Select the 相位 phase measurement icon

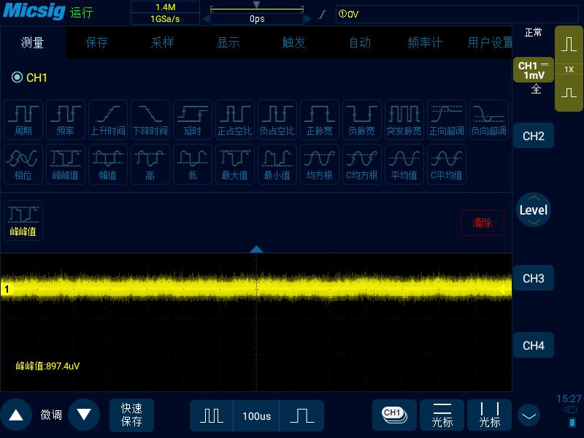[x=23, y=164]
